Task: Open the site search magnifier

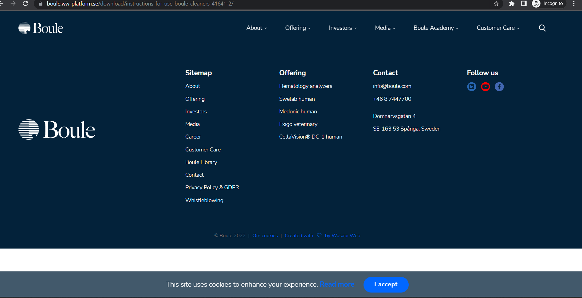Action: coord(542,28)
